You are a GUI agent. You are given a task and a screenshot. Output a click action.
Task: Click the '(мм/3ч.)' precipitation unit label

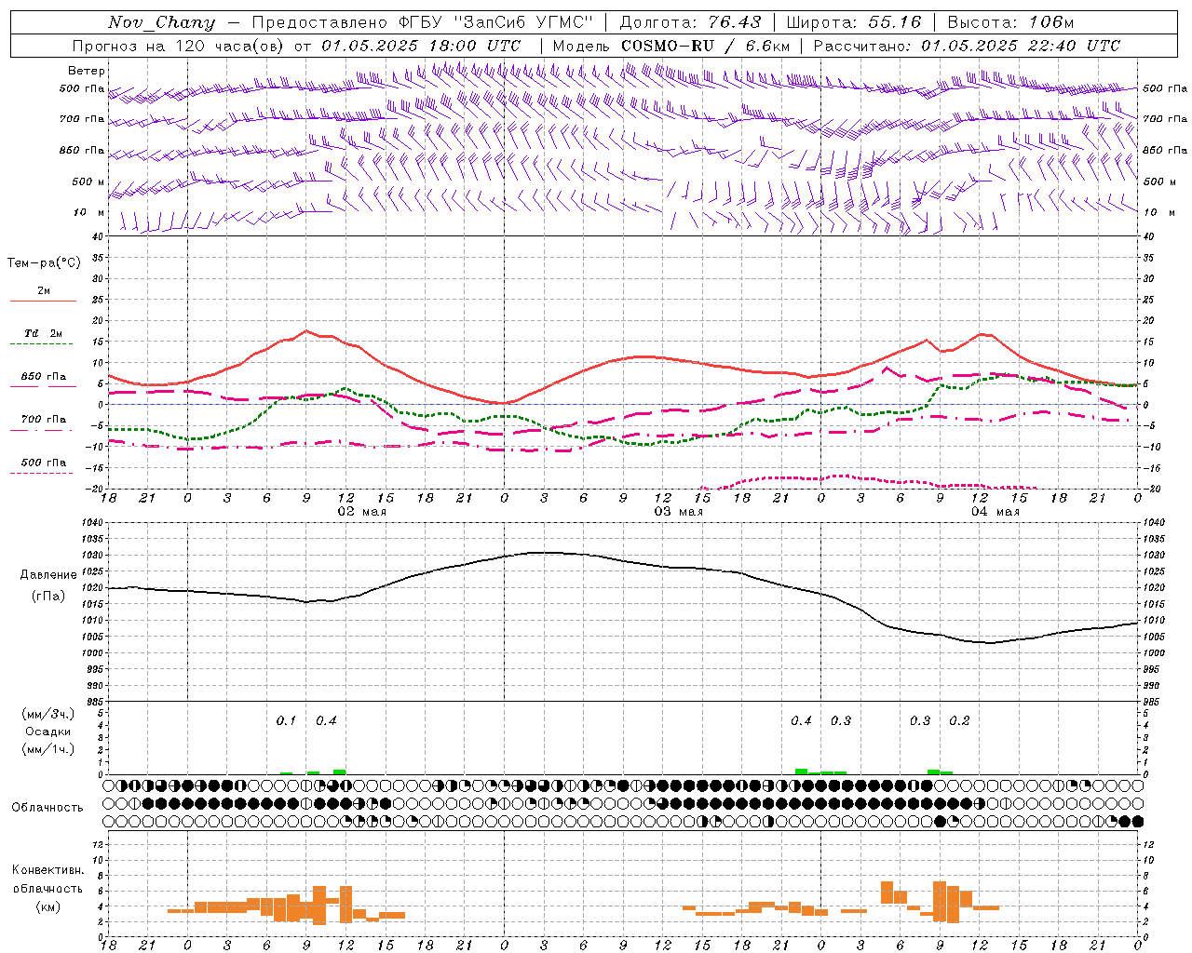[47, 714]
